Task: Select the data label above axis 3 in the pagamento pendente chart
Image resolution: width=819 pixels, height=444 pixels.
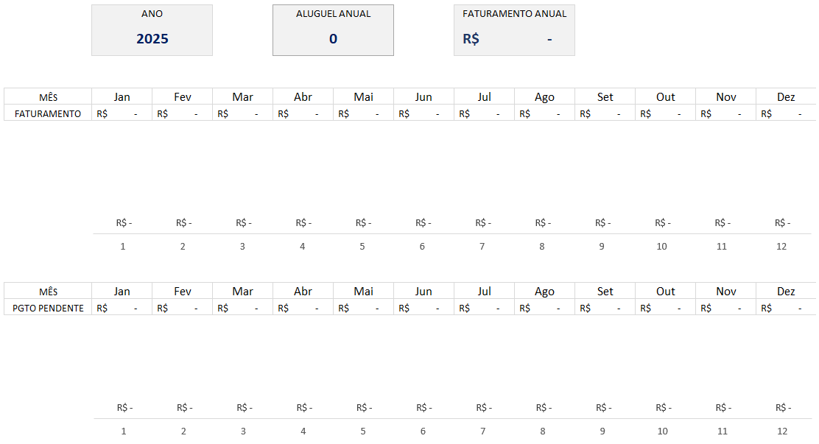Action: click(x=244, y=408)
